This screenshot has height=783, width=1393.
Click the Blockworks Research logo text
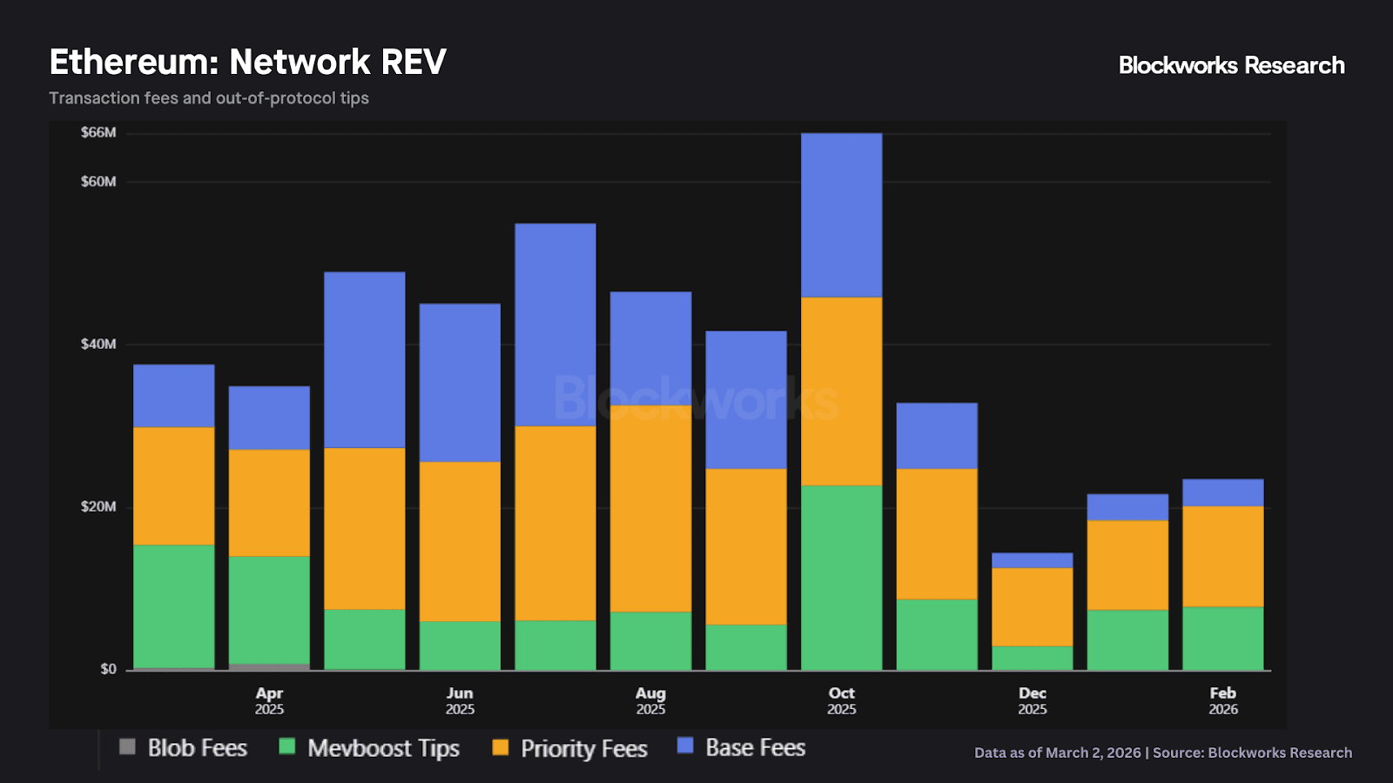tap(1232, 65)
